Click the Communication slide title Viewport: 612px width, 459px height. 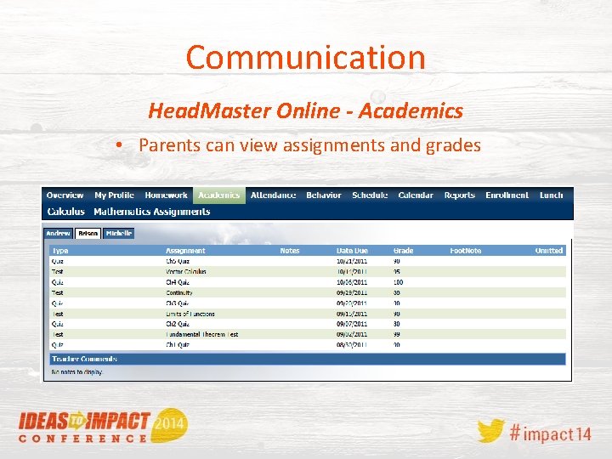(x=306, y=57)
